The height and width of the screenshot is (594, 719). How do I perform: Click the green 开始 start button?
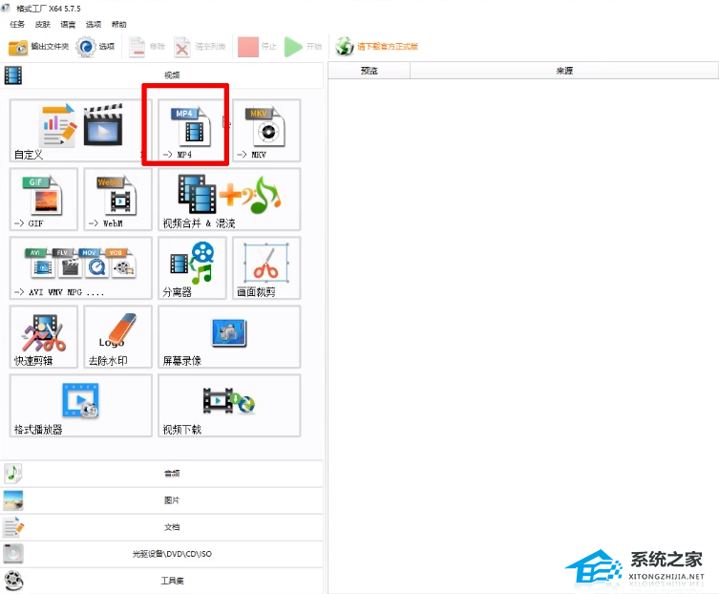[x=303, y=47]
